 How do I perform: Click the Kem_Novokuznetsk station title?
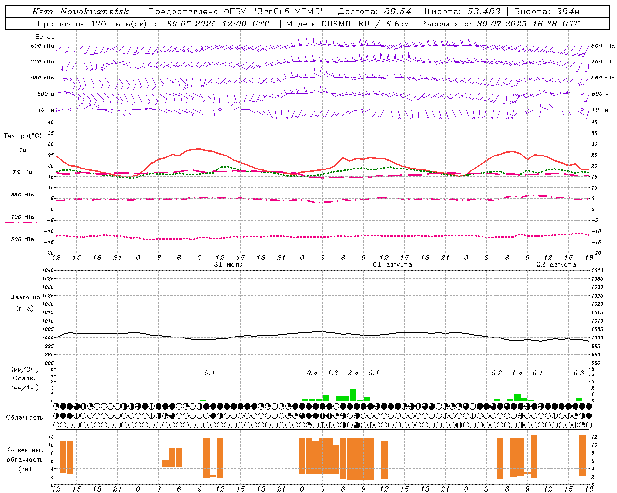80,12
